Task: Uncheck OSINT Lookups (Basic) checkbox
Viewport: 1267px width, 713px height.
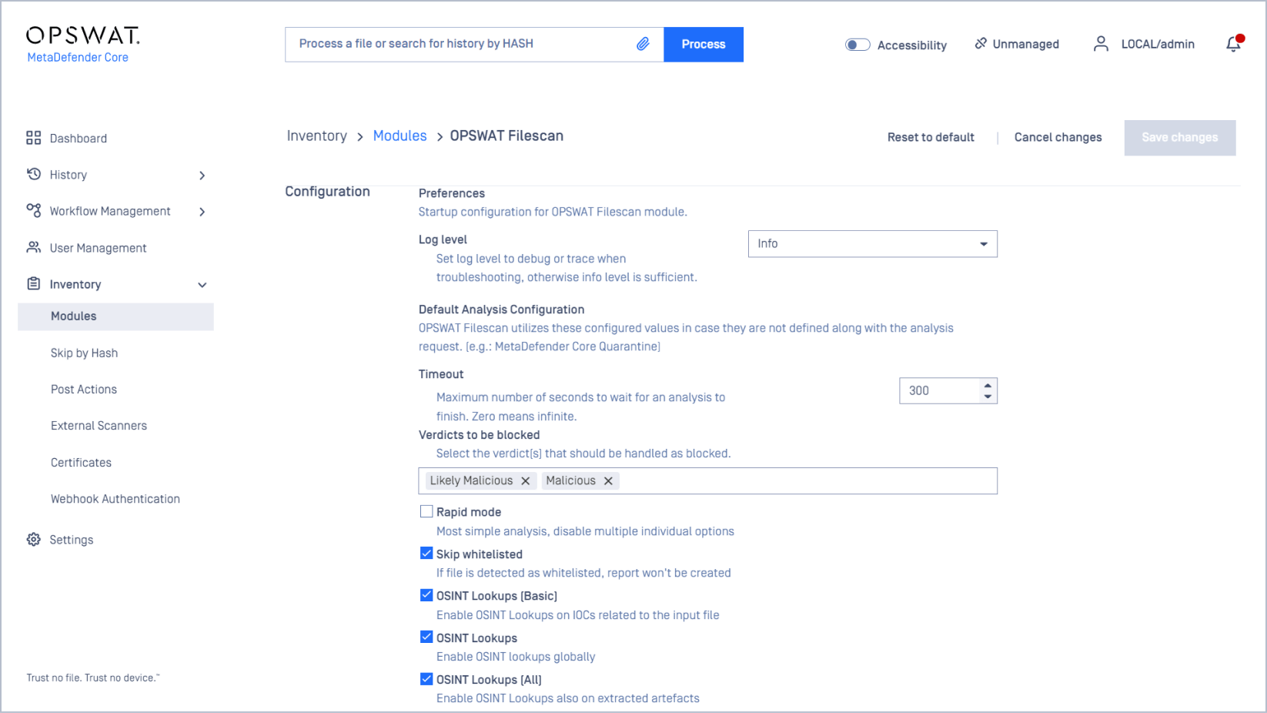Action: [426, 595]
